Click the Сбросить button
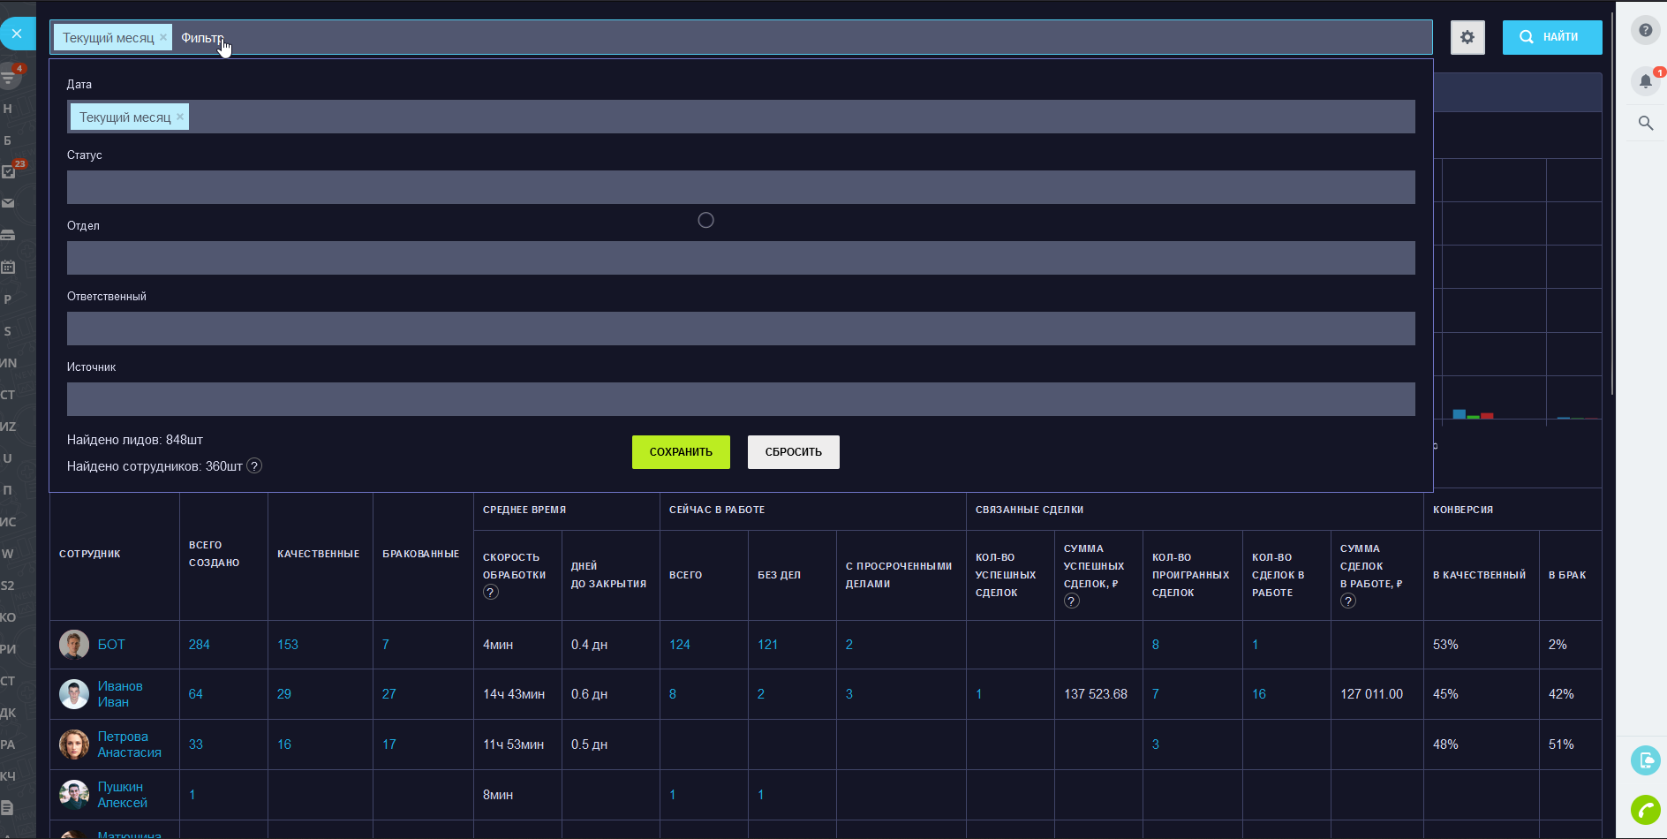Screen dimensions: 1667x839 pyautogui.click(x=793, y=452)
